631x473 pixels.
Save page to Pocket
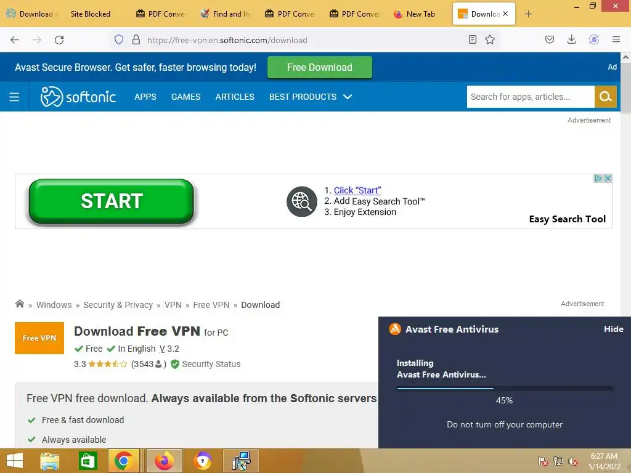[549, 39]
